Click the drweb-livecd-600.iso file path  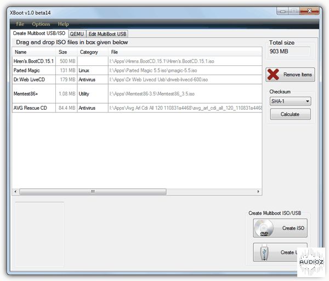pos(158,80)
